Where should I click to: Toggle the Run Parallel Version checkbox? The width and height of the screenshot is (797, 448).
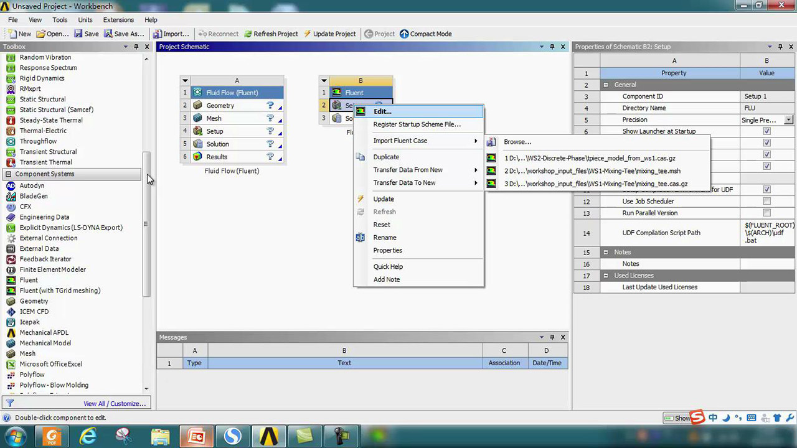pyautogui.click(x=766, y=213)
